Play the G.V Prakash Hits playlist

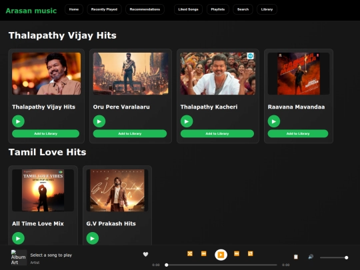(x=93, y=238)
